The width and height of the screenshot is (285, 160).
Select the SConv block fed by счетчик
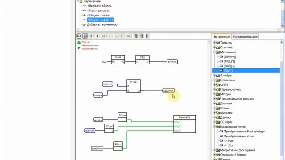(x=109, y=128)
